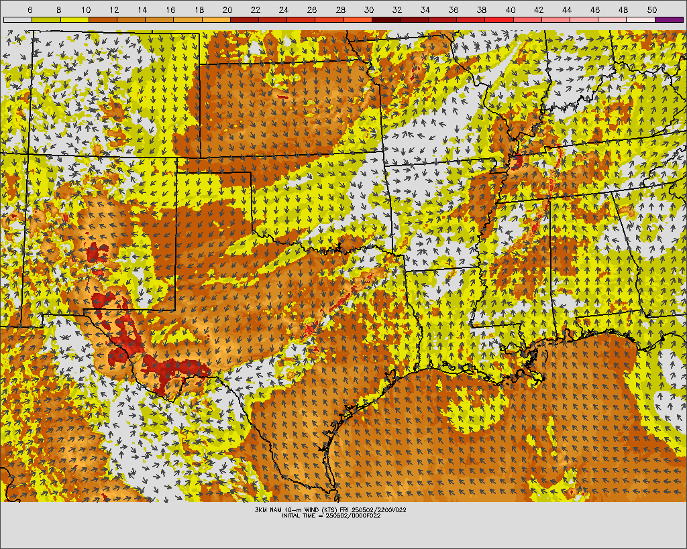Click the legend label "18"

click(x=199, y=9)
